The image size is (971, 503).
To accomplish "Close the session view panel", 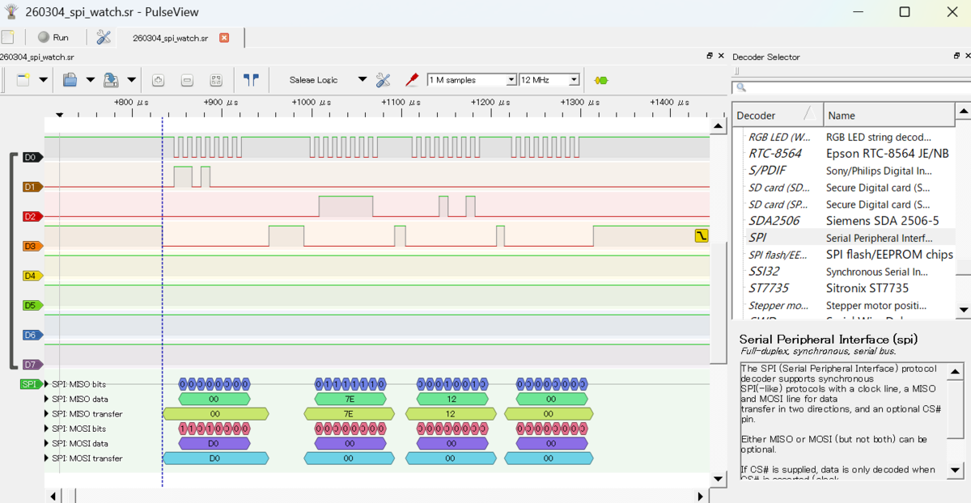I will (720, 56).
